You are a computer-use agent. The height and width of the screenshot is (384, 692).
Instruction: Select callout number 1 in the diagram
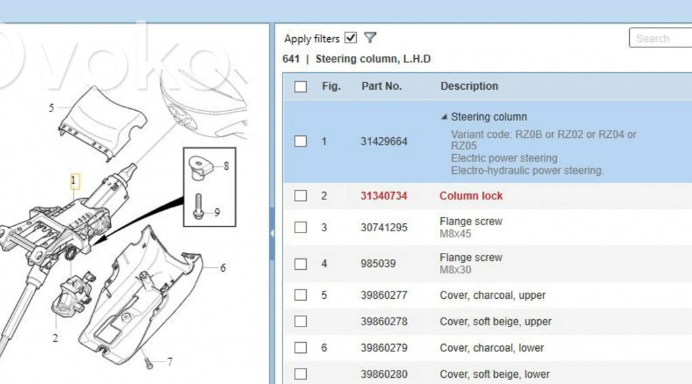74,181
